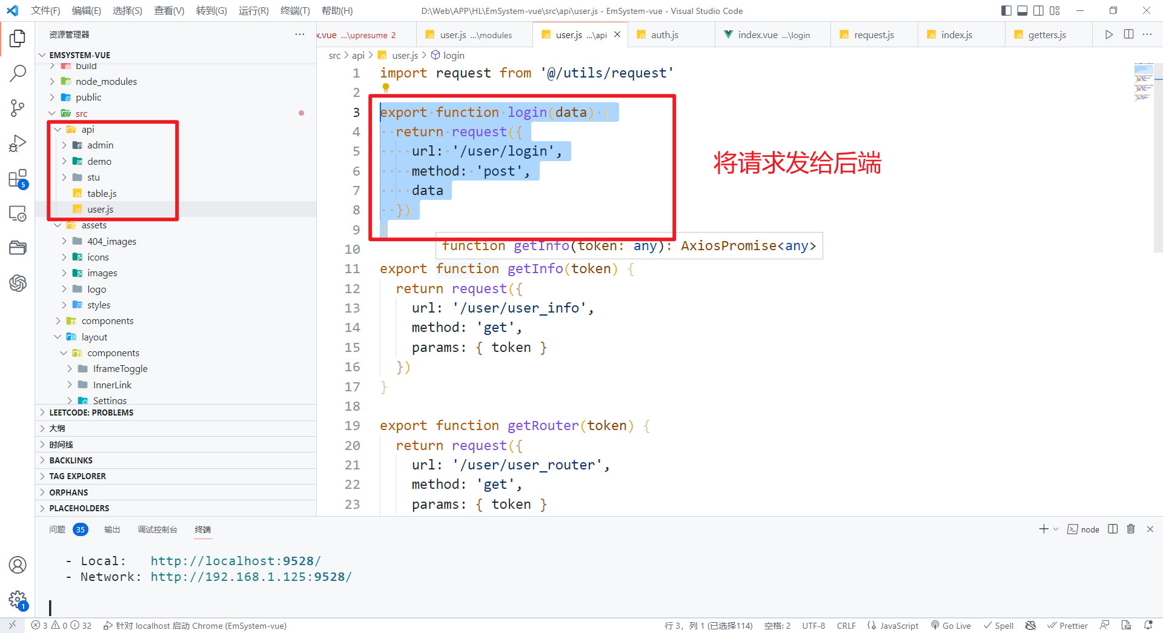This screenshot has height=633, width=1163.
Task: Toggle Spell checker in status bar
Action: point(998,626)
